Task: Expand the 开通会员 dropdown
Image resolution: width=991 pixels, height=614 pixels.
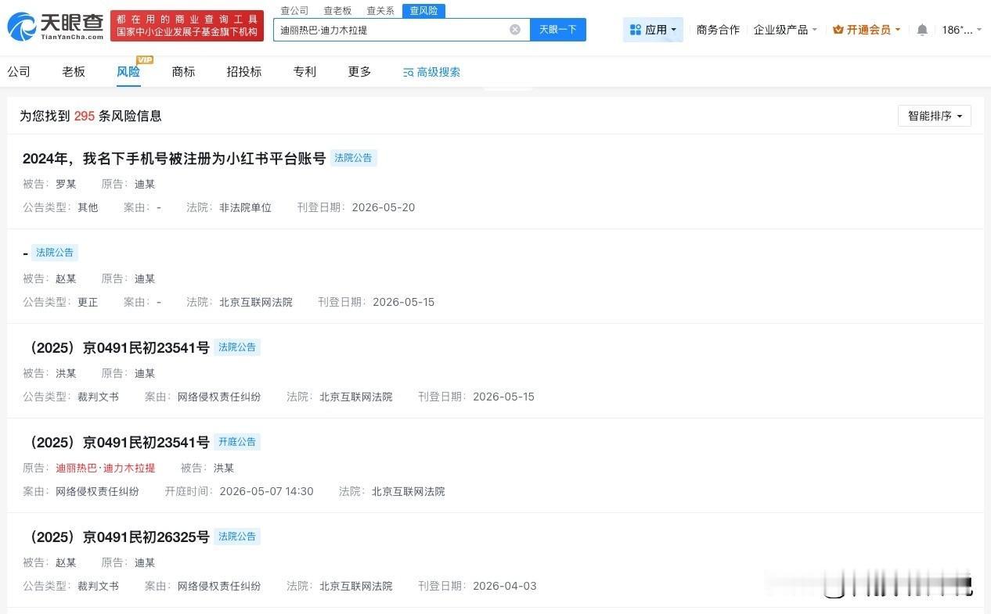Action: point(867,30)
